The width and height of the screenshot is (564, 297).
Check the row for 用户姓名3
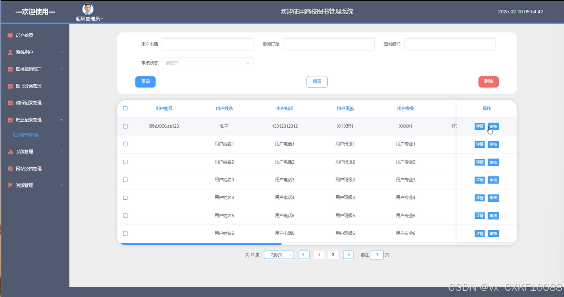click(125, 180)
